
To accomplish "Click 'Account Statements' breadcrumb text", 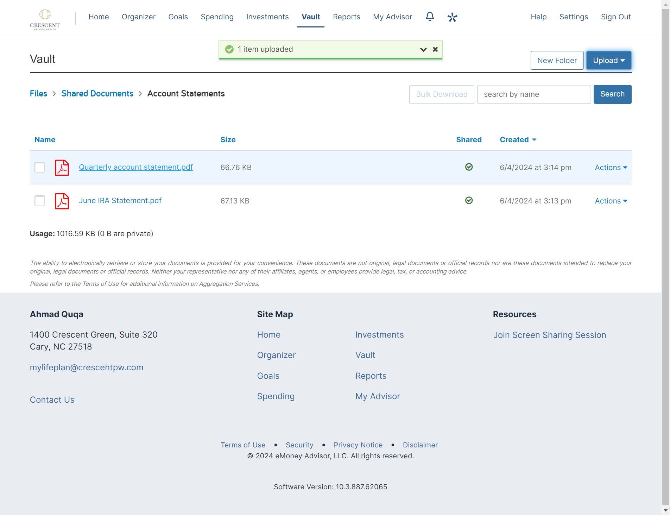I will tap(186, 94).
